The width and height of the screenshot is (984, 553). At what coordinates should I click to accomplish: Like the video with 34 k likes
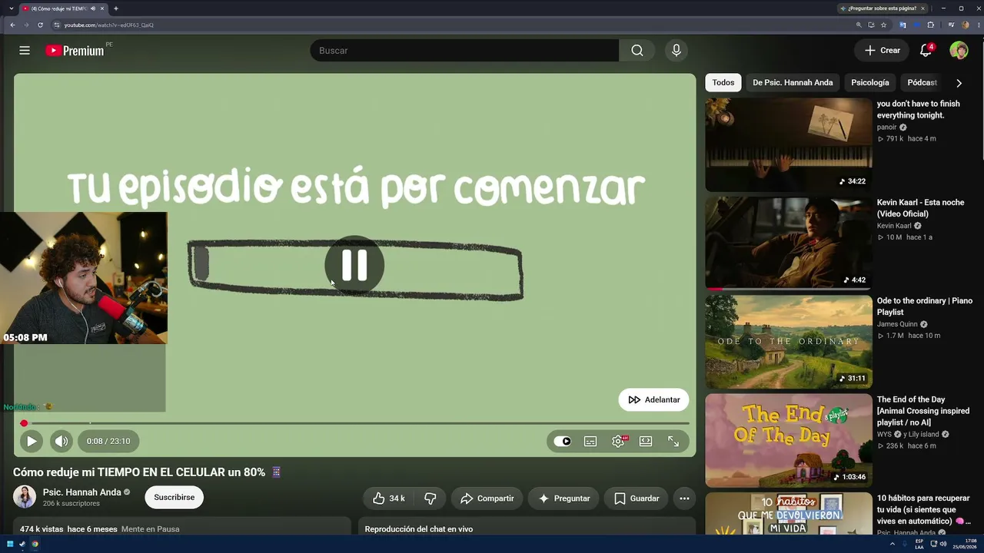(x=389, y=498)
